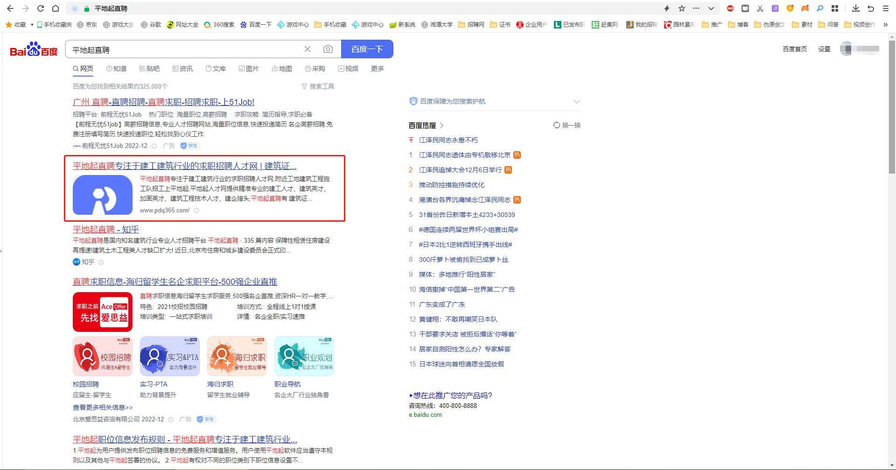Go to 百度首页 link
The height and width of the screenshot is (470, 896).
795,49
